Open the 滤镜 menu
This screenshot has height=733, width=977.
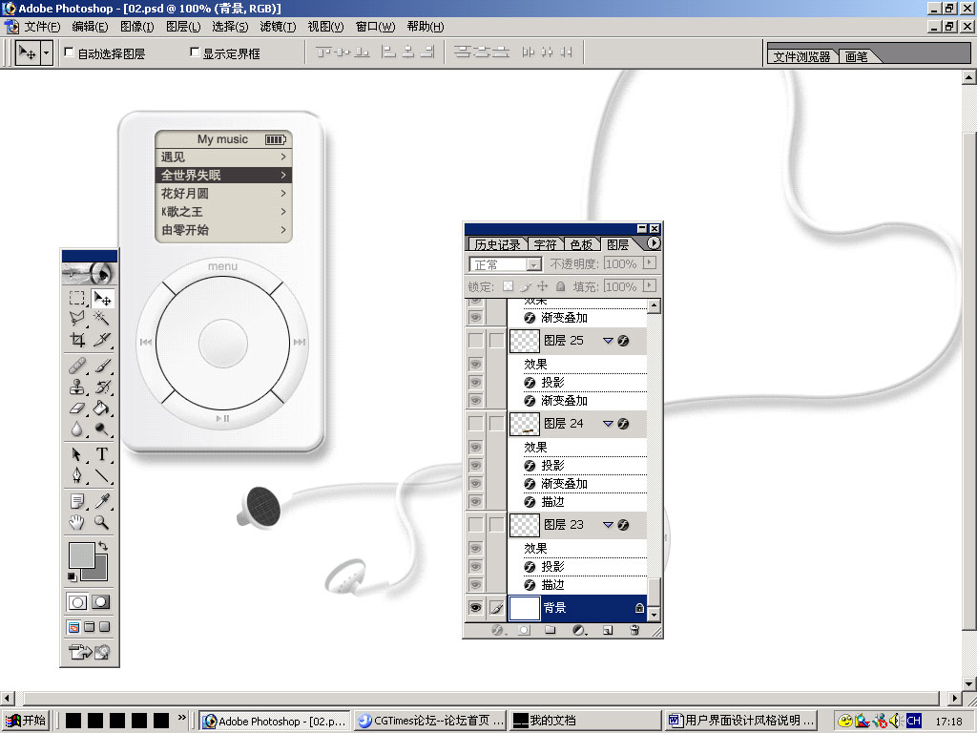[x=278, y=26]
